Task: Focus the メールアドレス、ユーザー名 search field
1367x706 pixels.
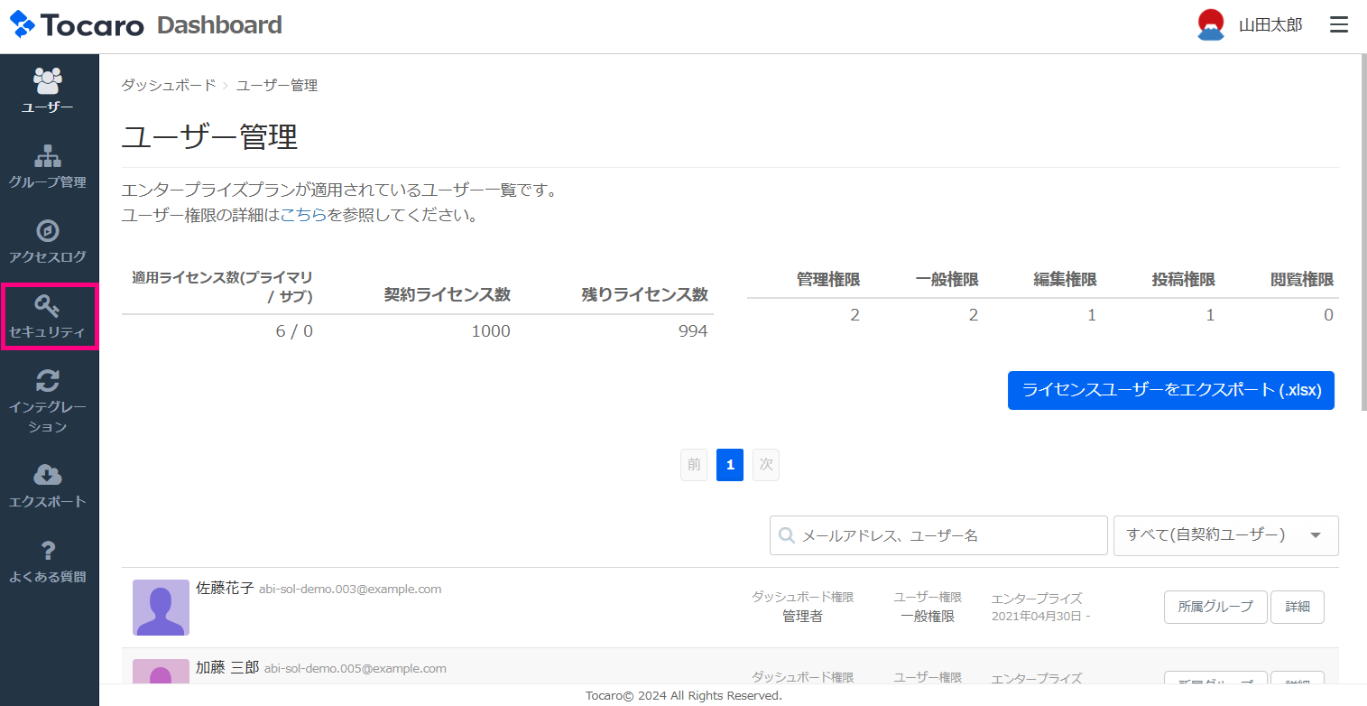Action: click(938, 535)
